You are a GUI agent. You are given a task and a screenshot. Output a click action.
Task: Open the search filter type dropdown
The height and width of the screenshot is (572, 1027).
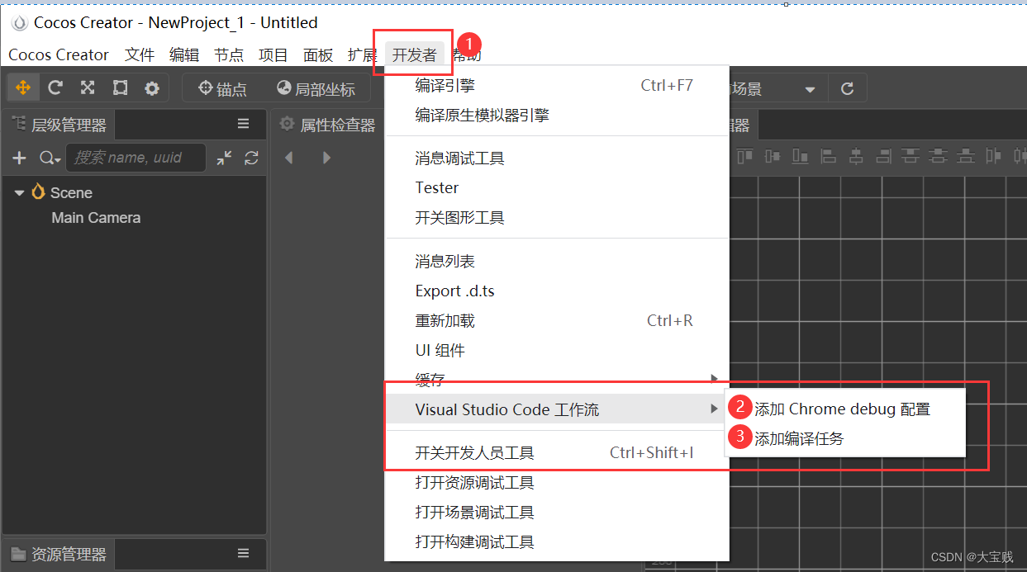click(x=50, y=158)
